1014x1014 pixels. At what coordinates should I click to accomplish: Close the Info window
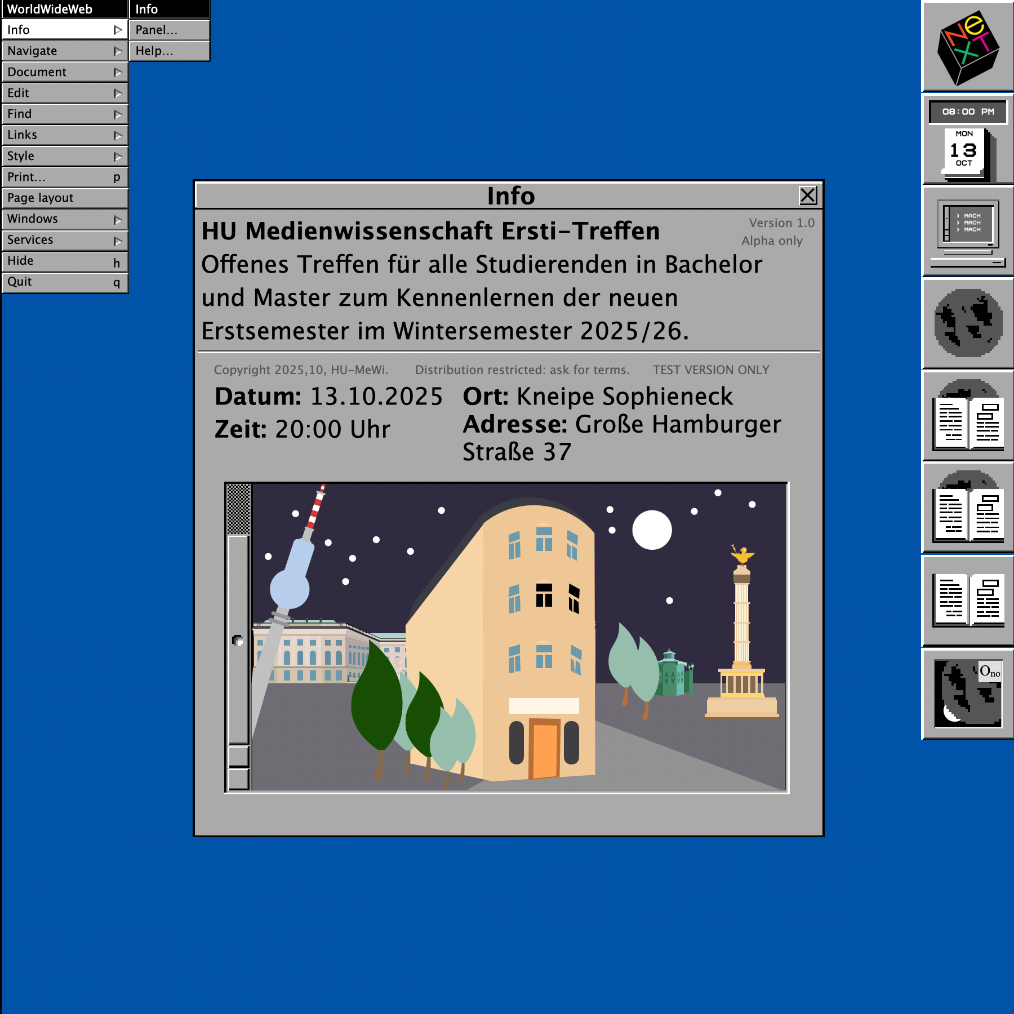808,195
